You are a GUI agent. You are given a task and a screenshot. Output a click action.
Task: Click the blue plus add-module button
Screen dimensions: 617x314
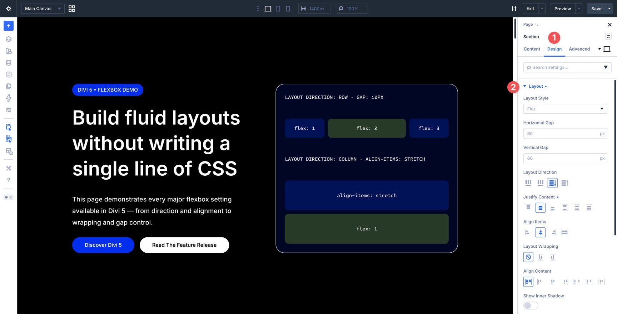point(9,26)
